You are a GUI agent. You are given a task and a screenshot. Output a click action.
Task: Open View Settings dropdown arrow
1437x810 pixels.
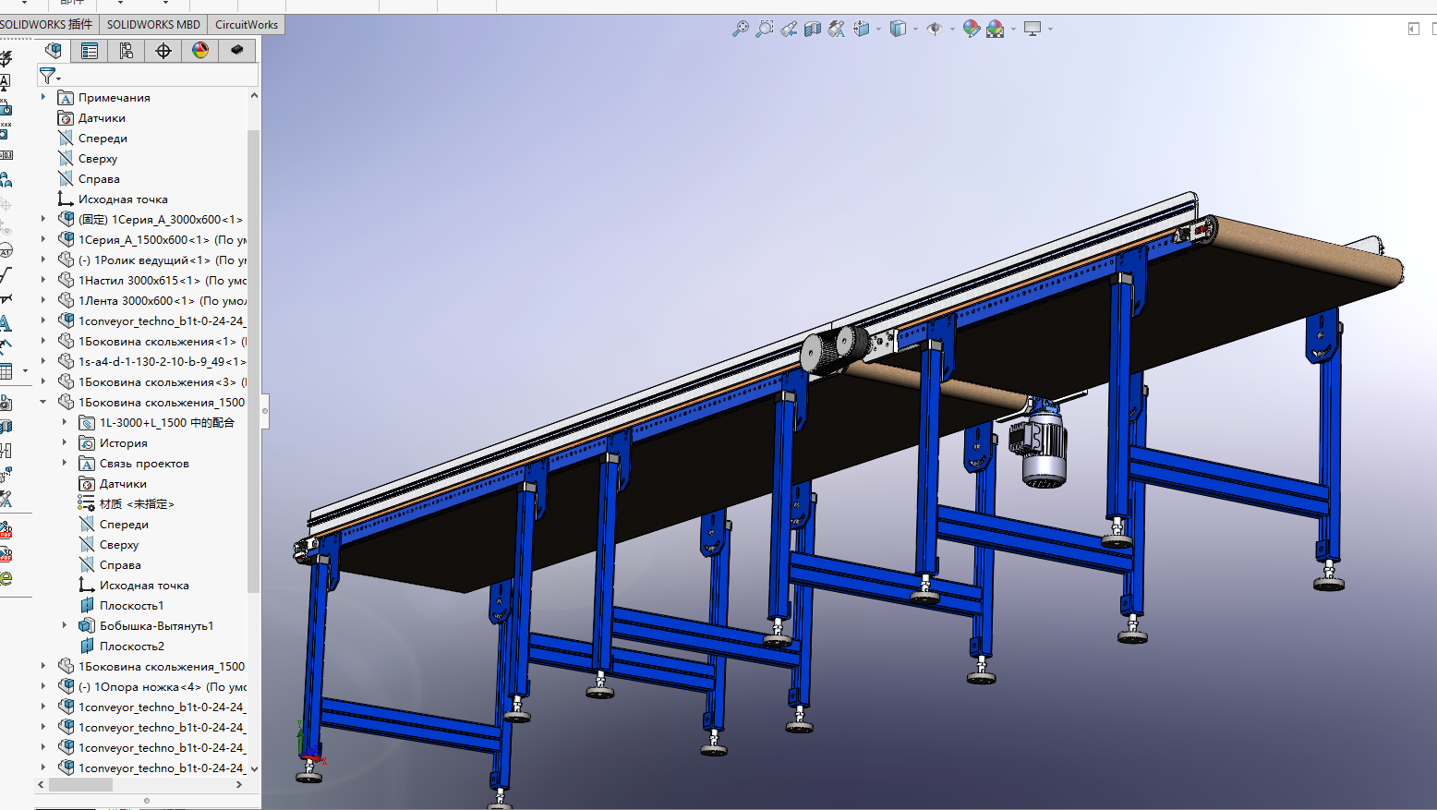click(1050, 29)
